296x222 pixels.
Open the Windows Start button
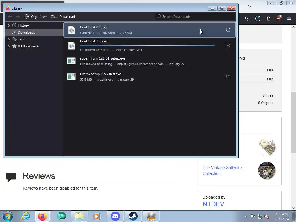click(8, 216)
